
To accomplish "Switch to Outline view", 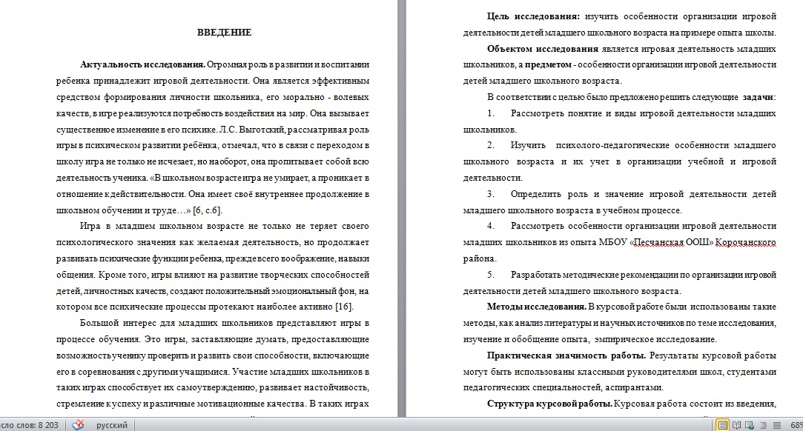I will tap(763, 425).
